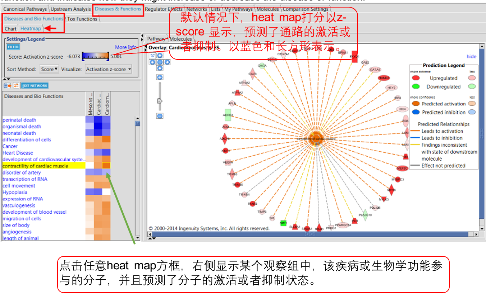The image size is (486, 294).
Task: Switch to the Heatmap sub-tab
Action: coord(31,28)
